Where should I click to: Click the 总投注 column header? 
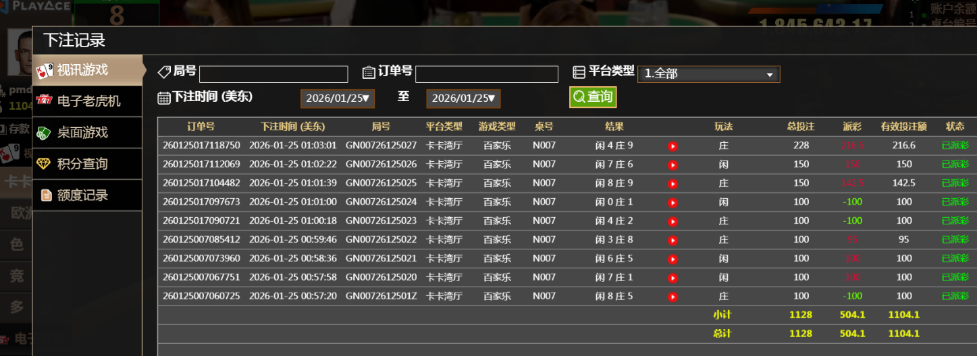point(801,126)
